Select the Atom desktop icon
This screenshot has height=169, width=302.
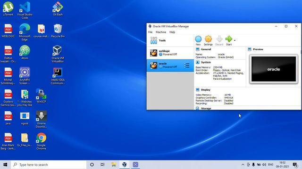pos(25,52)
